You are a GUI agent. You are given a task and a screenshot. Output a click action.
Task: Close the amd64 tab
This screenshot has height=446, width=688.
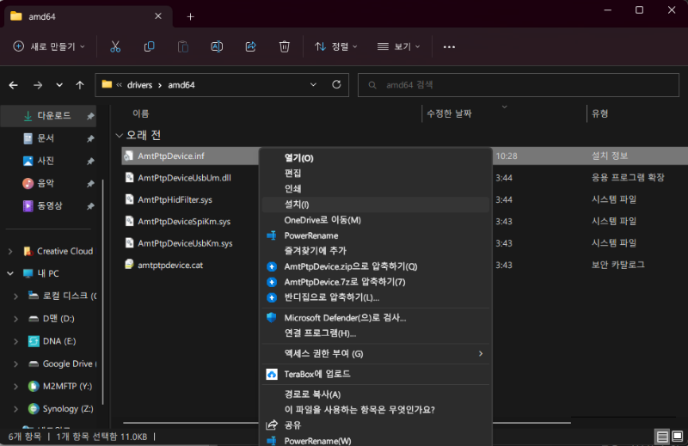point(158,16)
